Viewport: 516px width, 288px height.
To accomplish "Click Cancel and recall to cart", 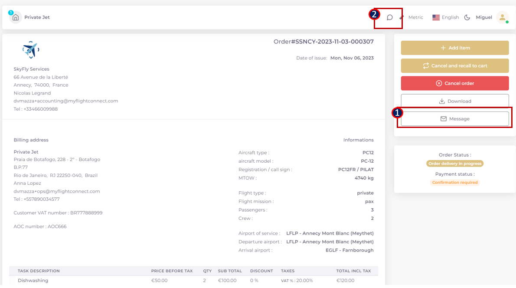I will pos(455,66).
